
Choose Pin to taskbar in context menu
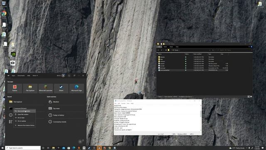tap(25, 121)
